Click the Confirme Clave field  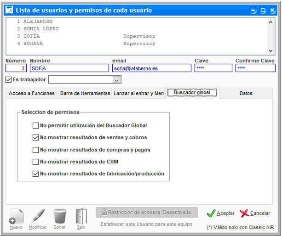pyautogui.click(x=255, y=68)
